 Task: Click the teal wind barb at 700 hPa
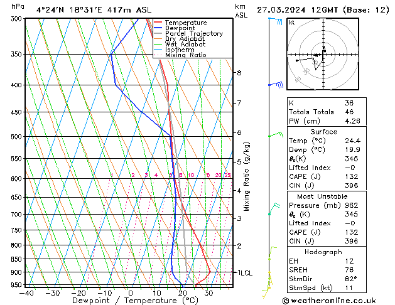274,208
